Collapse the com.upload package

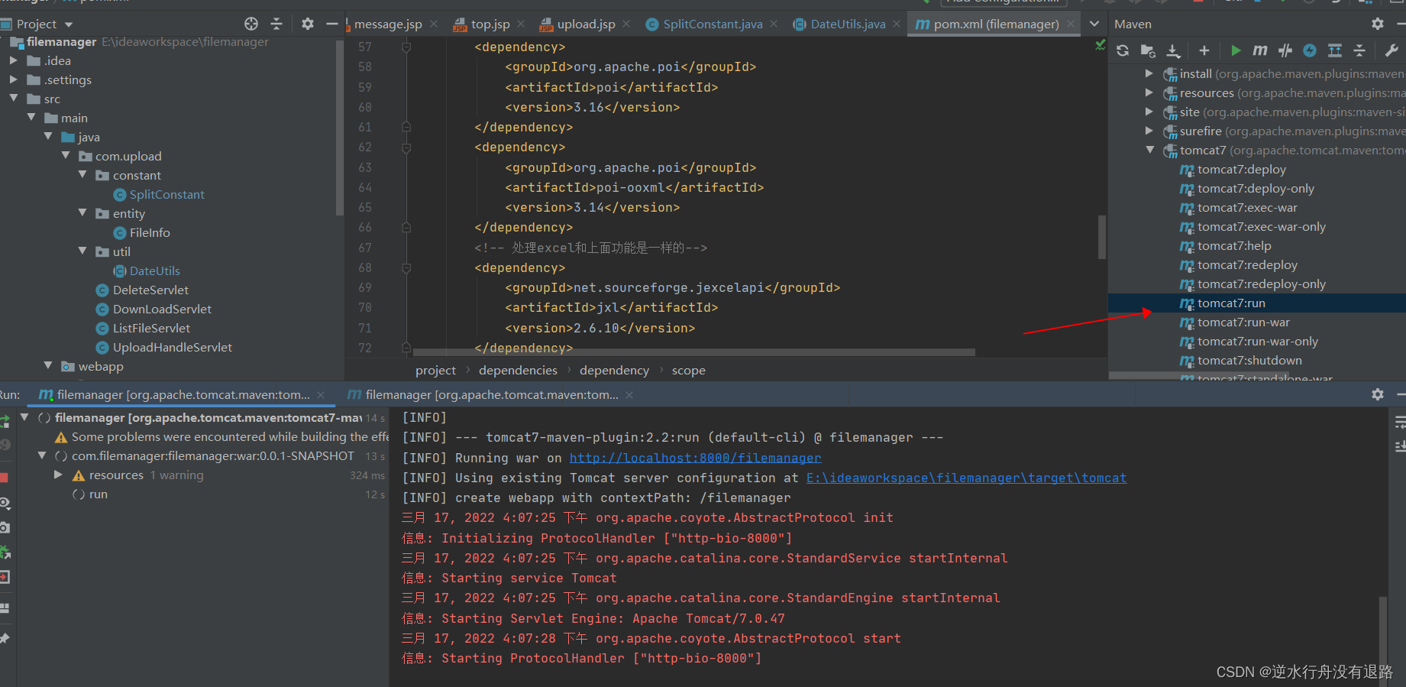(66, 155)
